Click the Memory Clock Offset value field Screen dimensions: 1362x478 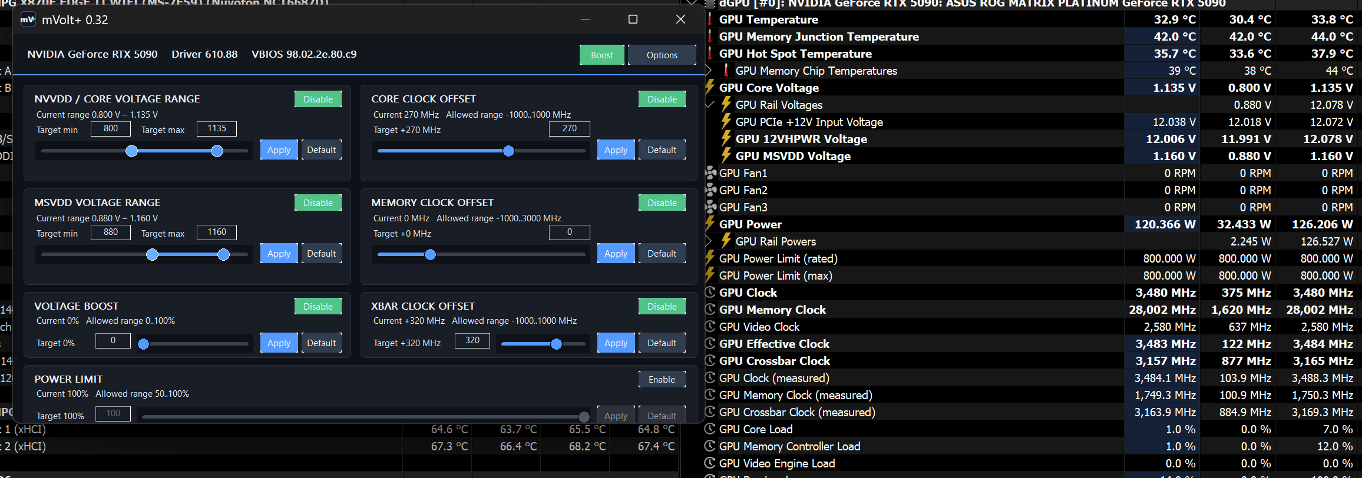point(570,232)
